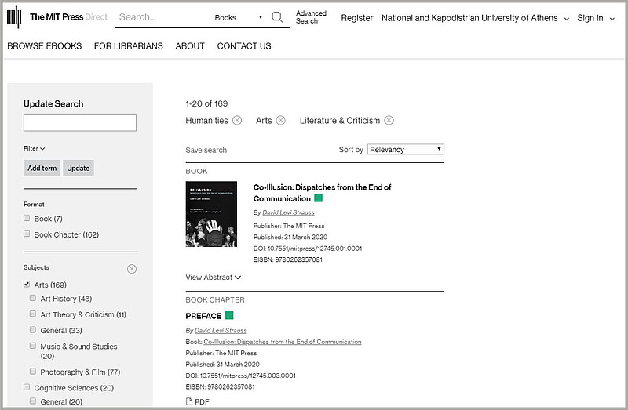628x410 pixels.
Task: Open the Books search scope dropdown
Action: click(x=239, y=17)
